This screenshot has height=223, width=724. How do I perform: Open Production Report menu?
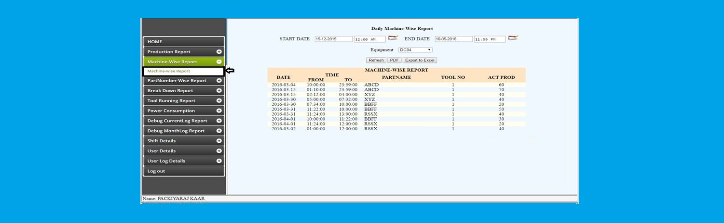(184, 51)
